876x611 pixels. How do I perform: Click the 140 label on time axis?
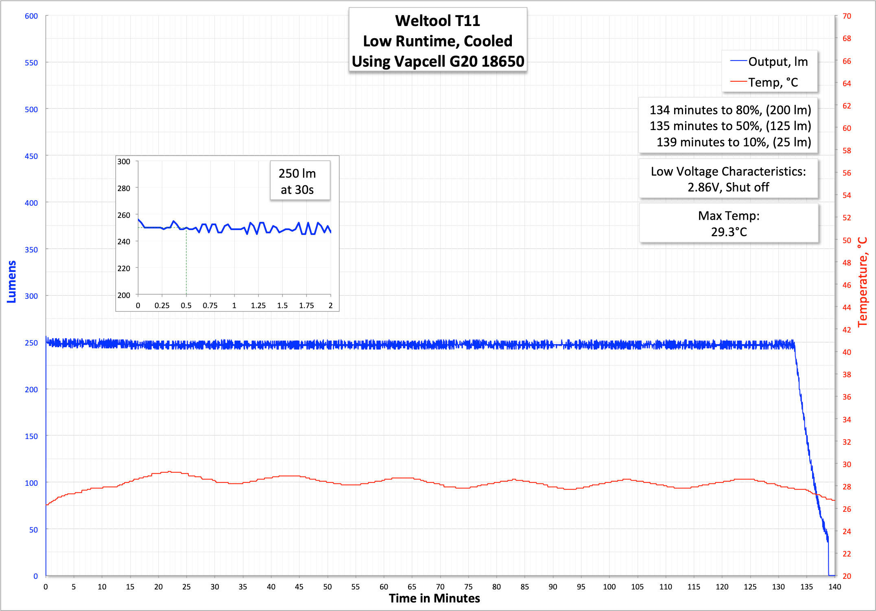pos(834,587)
